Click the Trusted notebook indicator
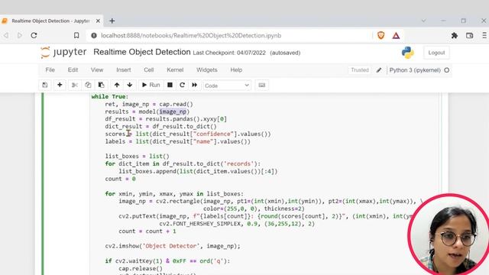 [x=360, y=70]
